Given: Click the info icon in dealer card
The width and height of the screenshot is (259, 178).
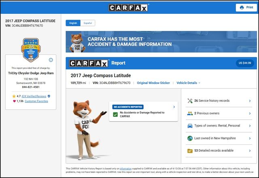Looking at the screenshot, I should [51, 60].
